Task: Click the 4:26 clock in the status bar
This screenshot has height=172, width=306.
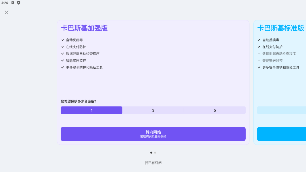Action: [5, 3]
